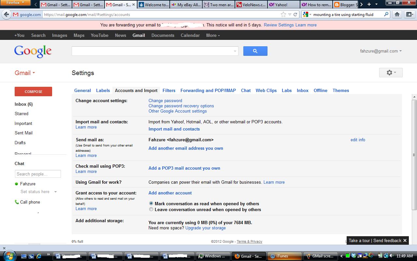The height and width of the screenshot is (261, 417).
Task: Click Add a POP3 mail account link
Action: [184, 168]
